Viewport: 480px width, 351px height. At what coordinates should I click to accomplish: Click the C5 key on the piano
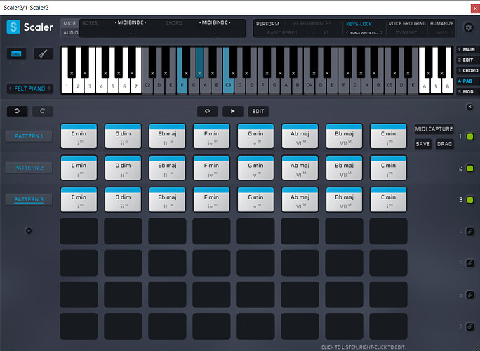pos(389,85)
